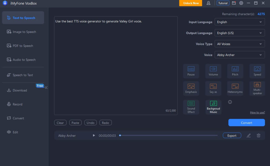This screenshot has height=166, width=270.
Task: Open the user account icon
Action: tap(208, 3)
